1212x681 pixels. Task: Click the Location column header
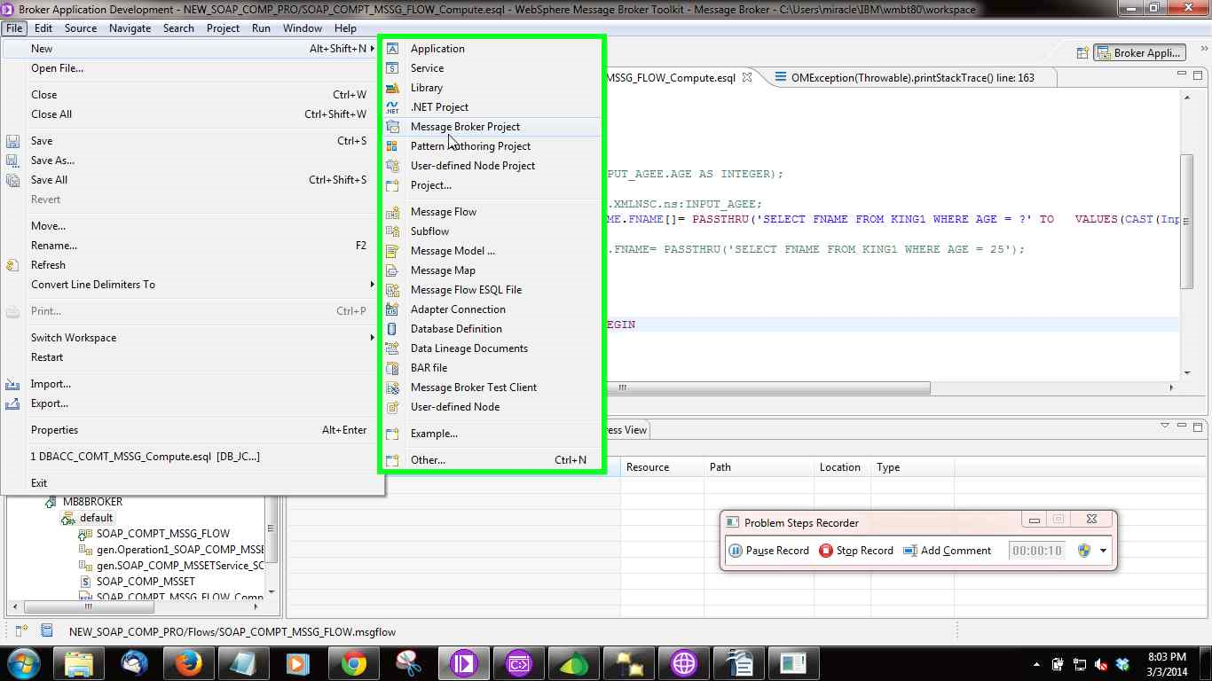coord(840,467)
